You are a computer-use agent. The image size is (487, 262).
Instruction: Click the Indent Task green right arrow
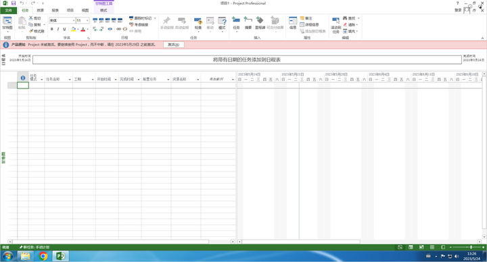(x=101, y=29)
